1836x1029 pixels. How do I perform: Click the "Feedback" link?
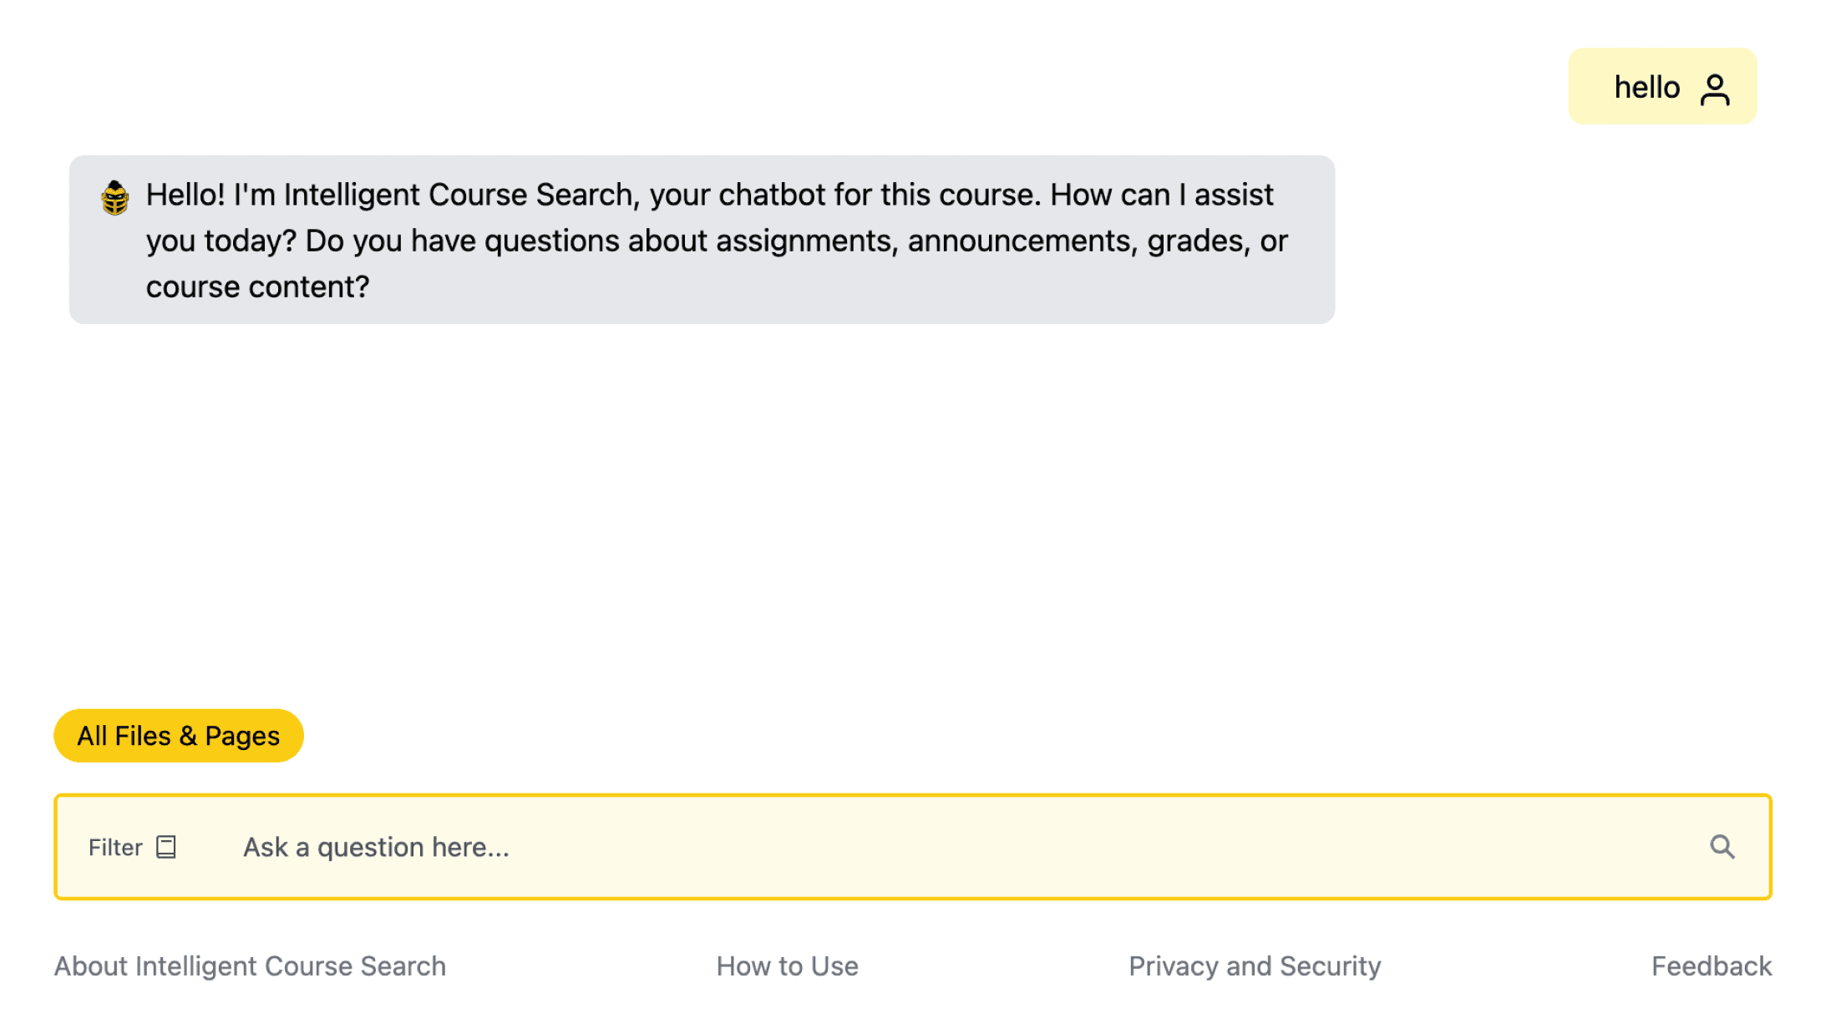pos(1712,966)
